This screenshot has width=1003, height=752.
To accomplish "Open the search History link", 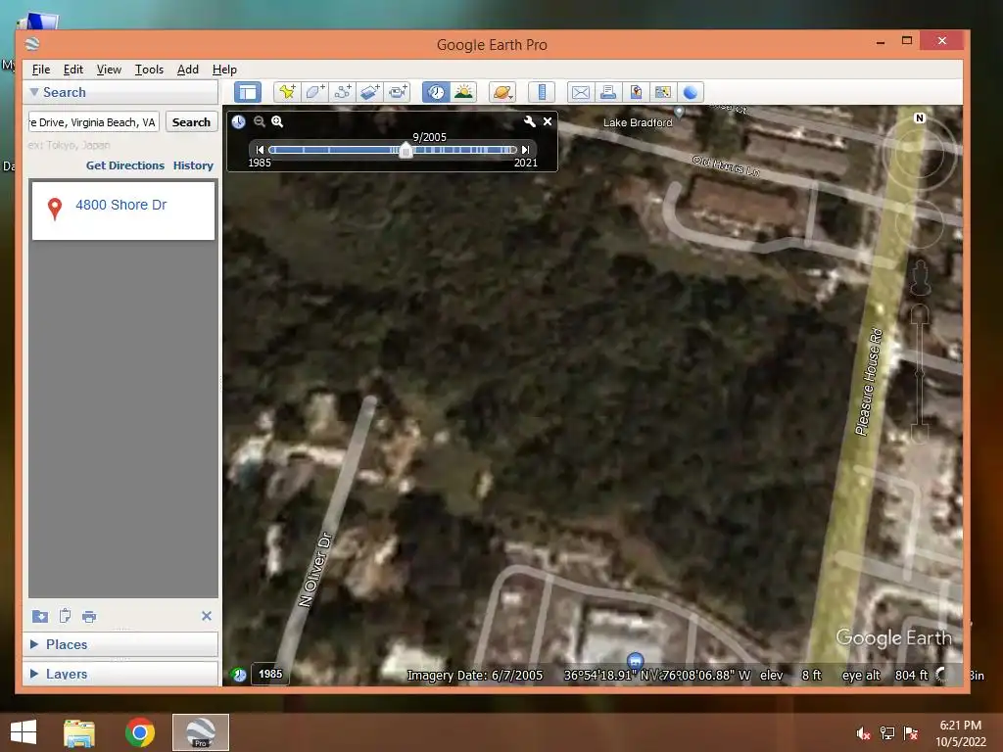I will tap(193, 165).
